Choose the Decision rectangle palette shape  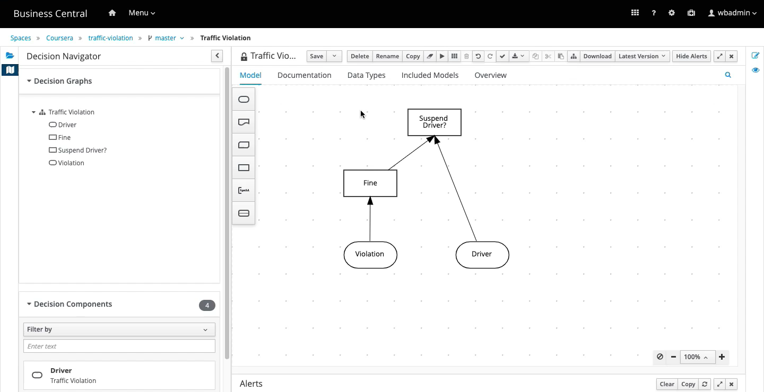244,168
